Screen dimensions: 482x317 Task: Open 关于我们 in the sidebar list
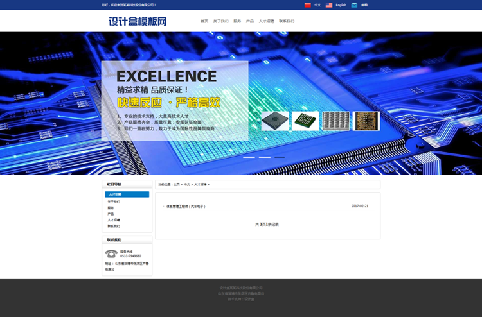tap(114, 202)
